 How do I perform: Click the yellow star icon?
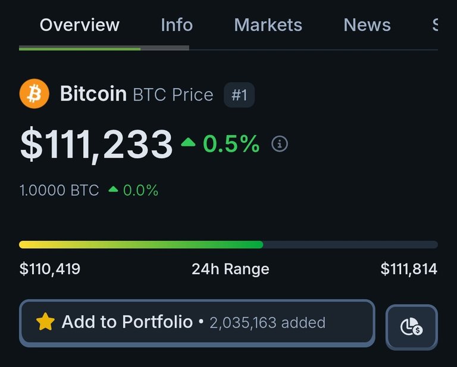(x=45, y=322)
